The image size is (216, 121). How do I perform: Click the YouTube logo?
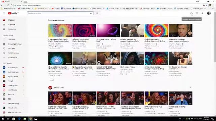coord(13,13)
